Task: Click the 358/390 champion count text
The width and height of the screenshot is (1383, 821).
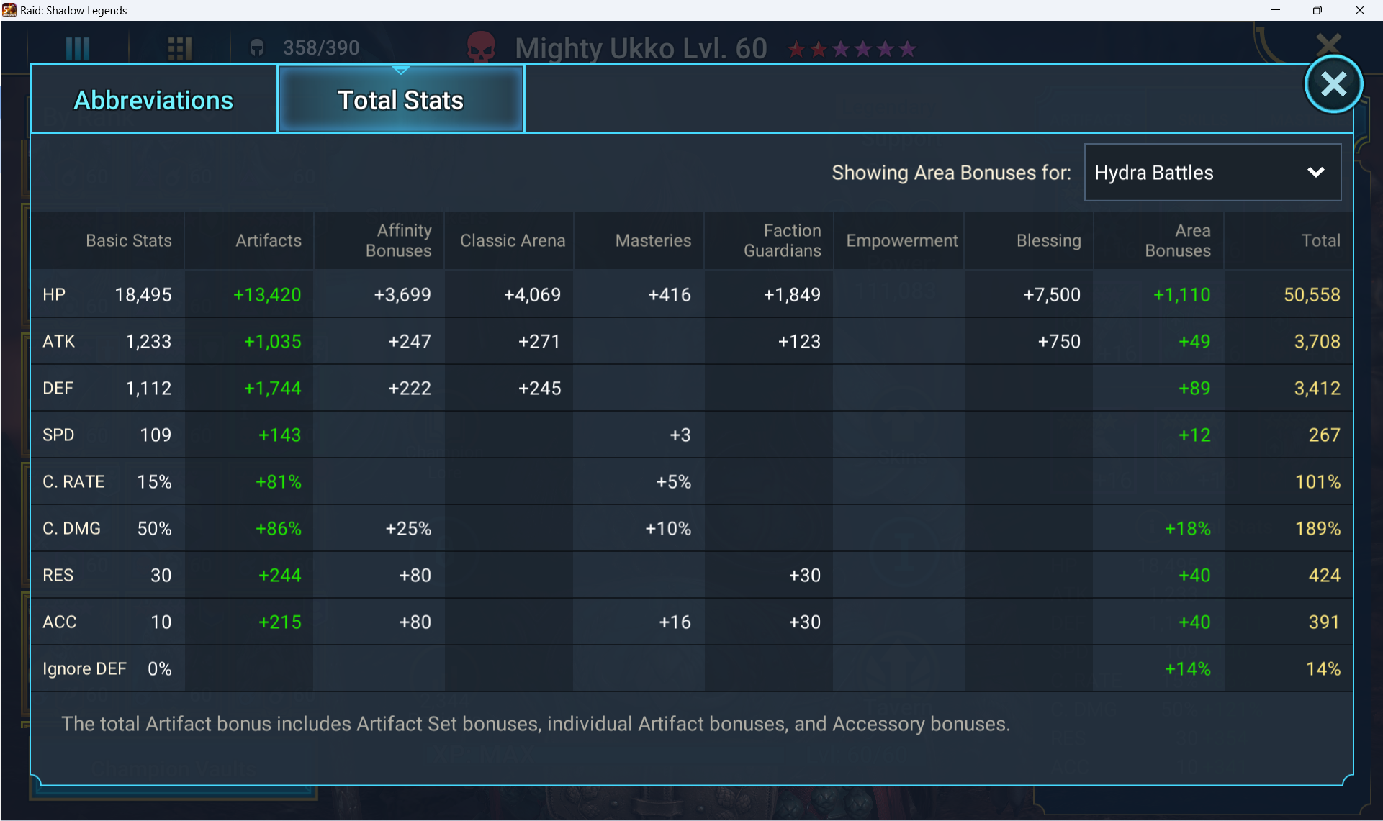Action: pos(321,47)
